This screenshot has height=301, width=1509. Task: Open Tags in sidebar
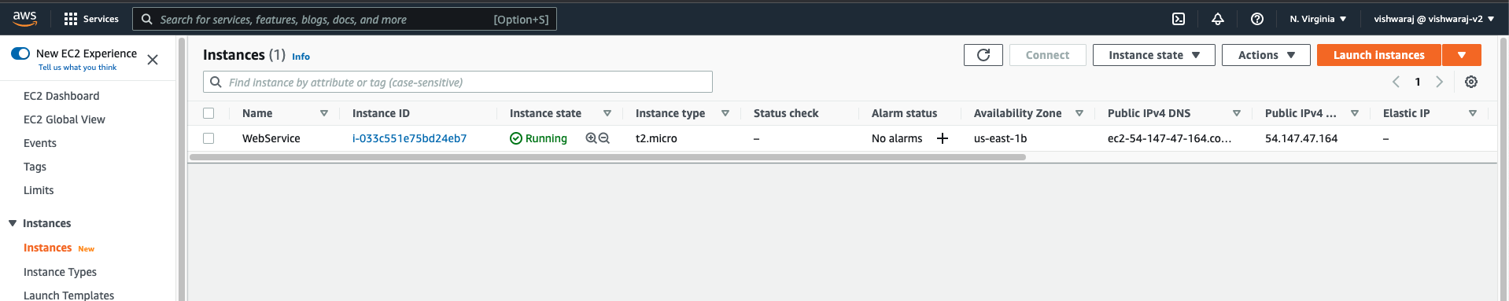coord(35,167)
